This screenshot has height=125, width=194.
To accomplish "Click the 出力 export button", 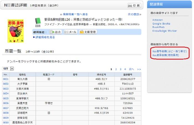I will tap(56, 32).
